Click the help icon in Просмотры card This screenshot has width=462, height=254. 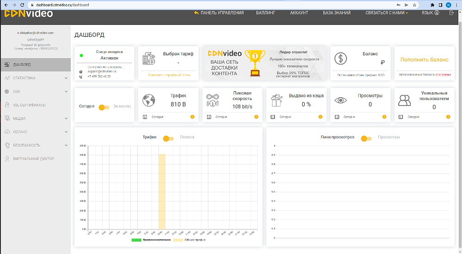click(384, 117)
